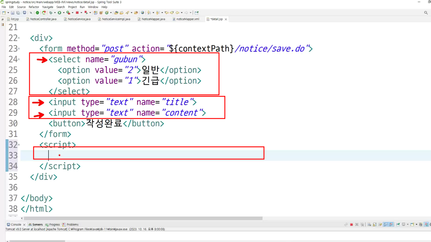Click the Last Edit Location icon
Image resolution: width=431 pixels, height=242 pixels.
click(x=166, y=13)
